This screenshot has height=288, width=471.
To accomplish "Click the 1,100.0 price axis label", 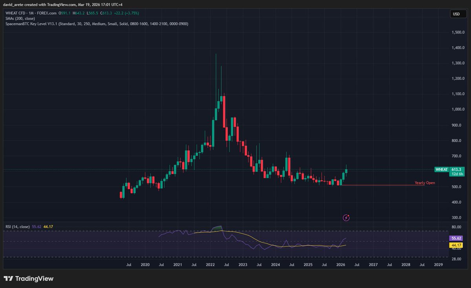I will coord(458,94).
